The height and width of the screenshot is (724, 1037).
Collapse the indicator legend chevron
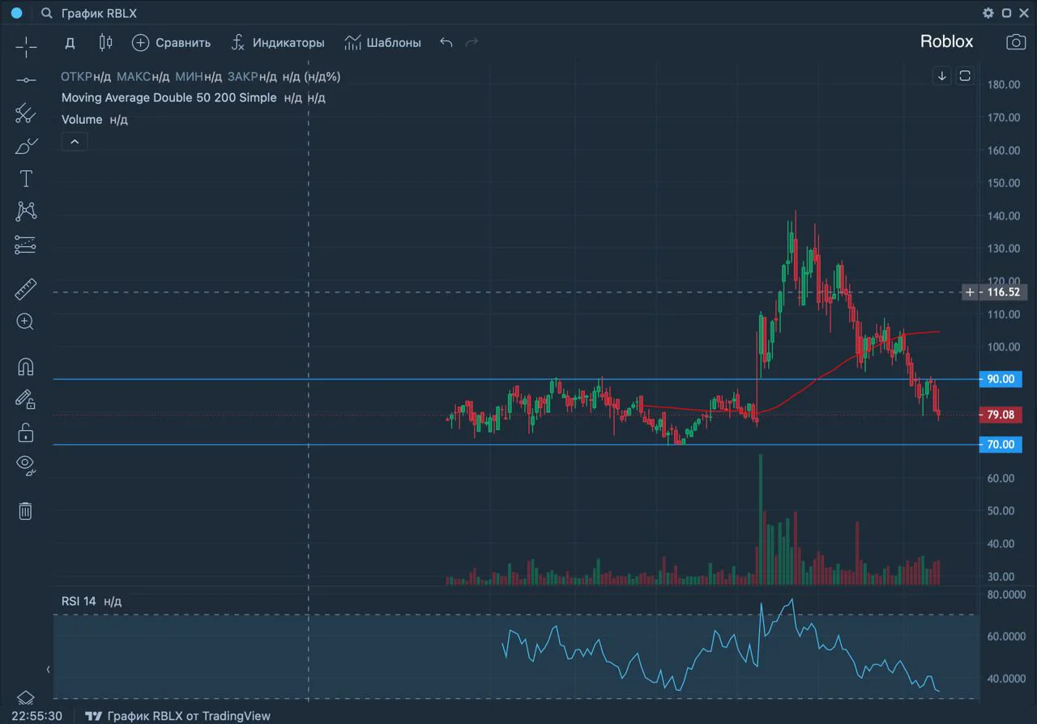(75, 142)
